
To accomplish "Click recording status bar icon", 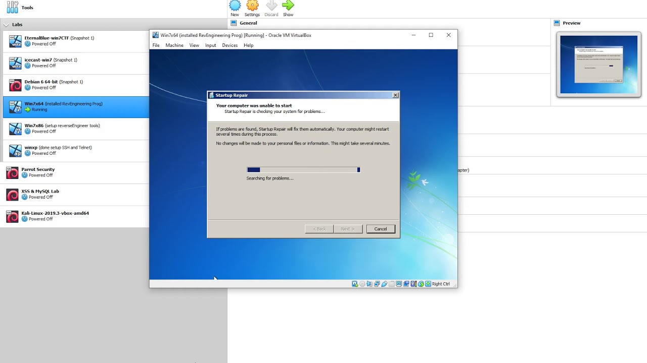I will tap(406, 284).
